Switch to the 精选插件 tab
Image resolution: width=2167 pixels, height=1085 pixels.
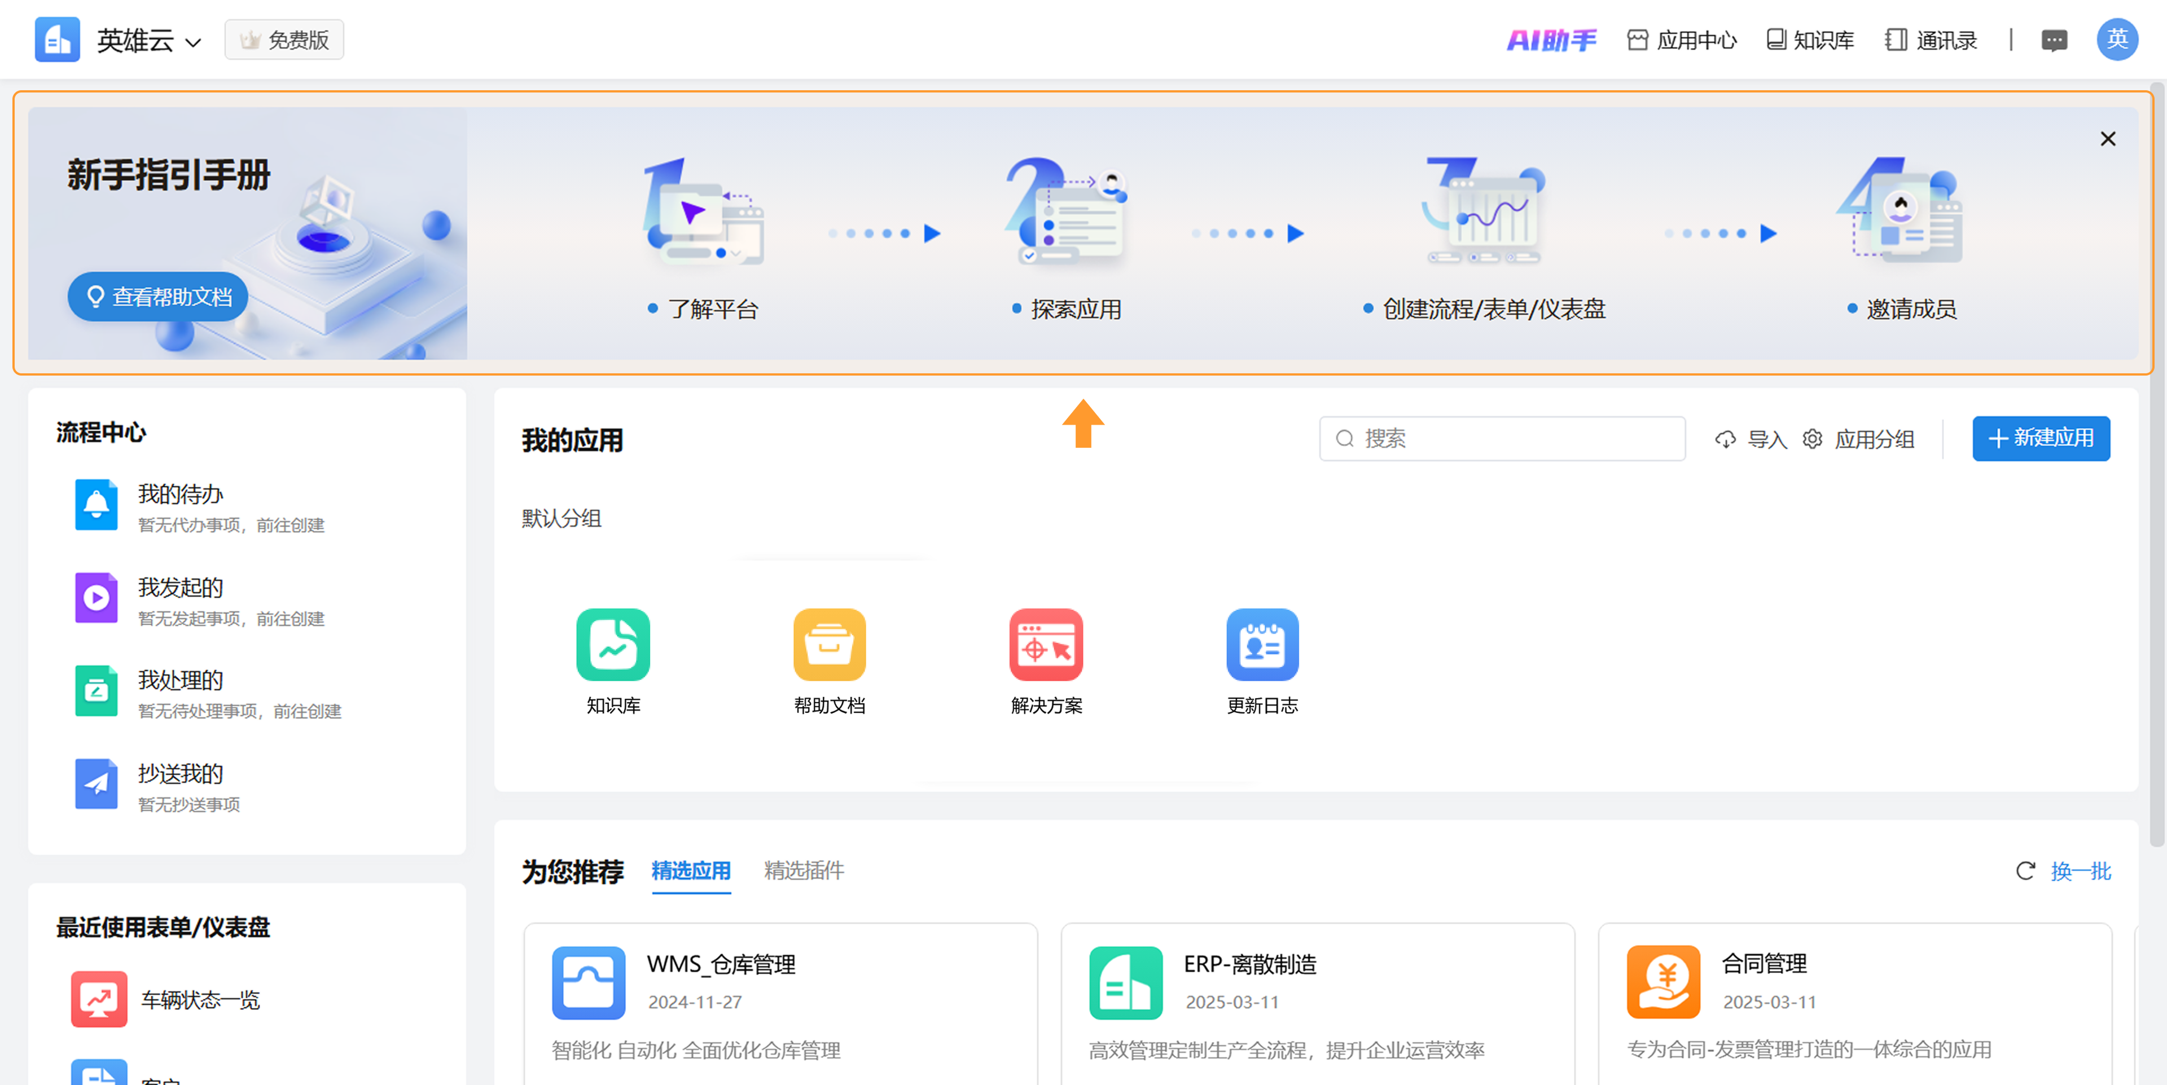tap(804, 871)
